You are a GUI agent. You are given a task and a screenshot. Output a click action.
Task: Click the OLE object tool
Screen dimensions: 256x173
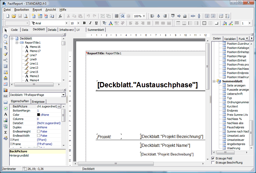point(5,96)
